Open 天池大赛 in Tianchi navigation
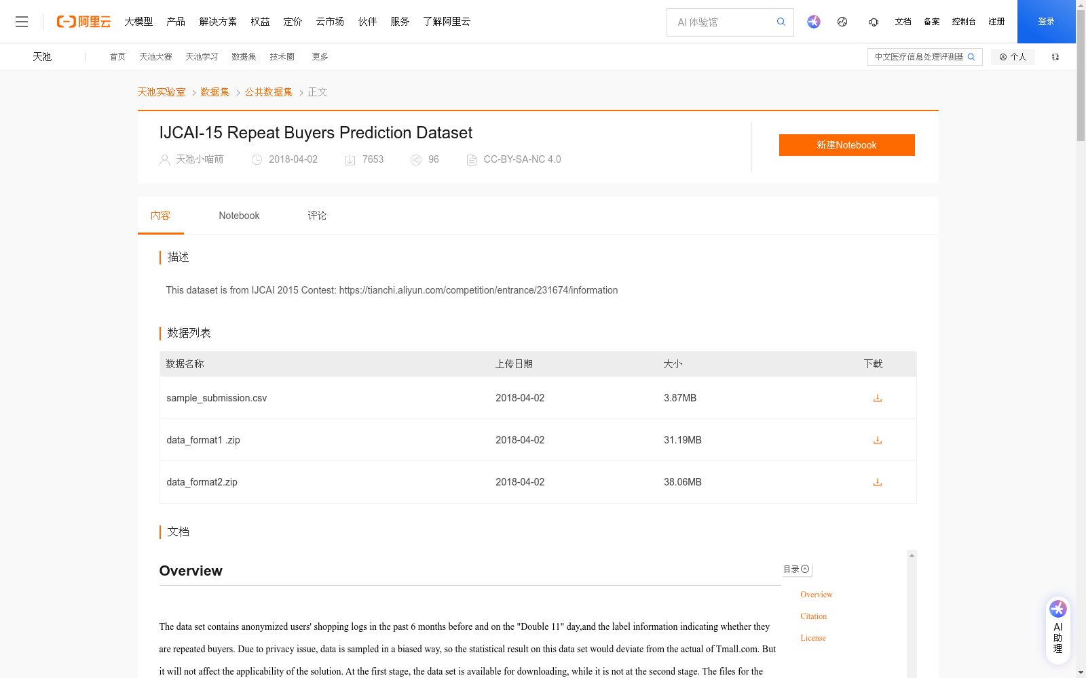This screenshot has height=678, width=1086. (x=155, y=57)
